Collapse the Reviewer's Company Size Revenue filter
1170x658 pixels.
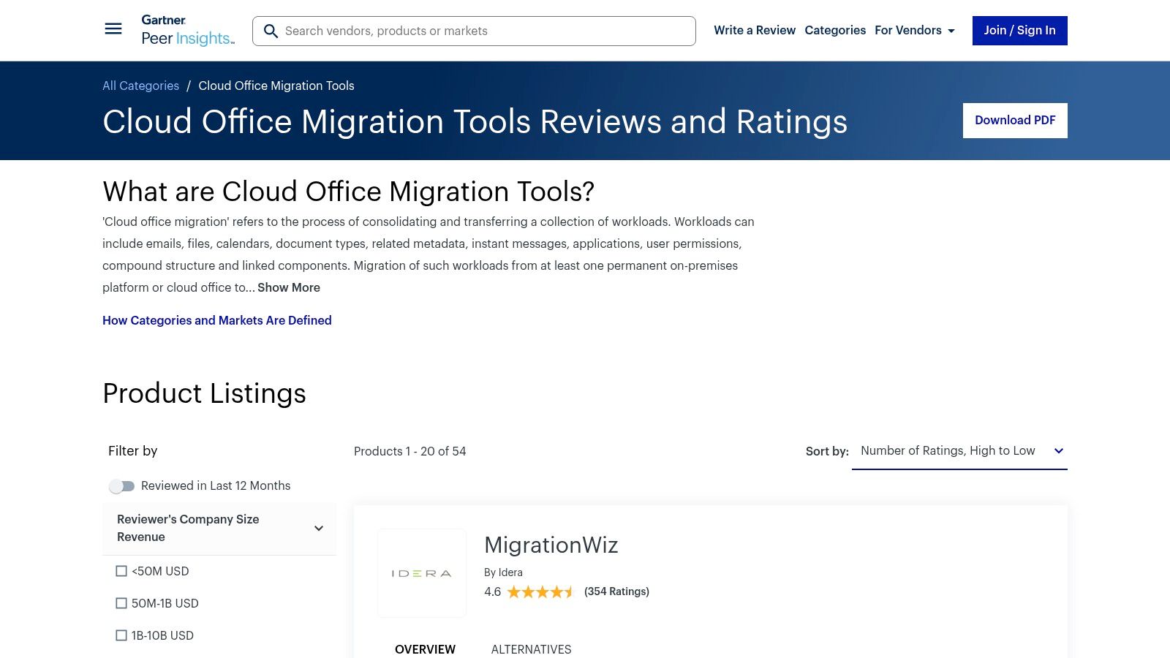tap(318, 528)
